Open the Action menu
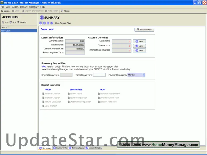 click(x=15, y=7)
